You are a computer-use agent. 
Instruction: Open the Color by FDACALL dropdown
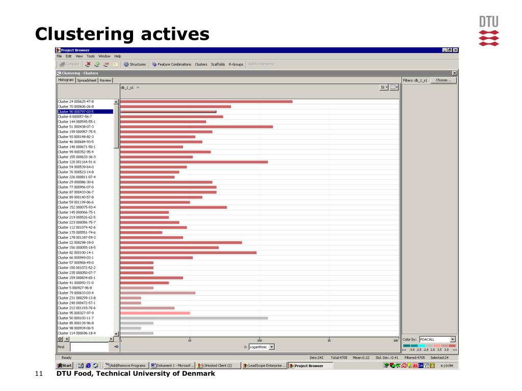coord(453,339)
